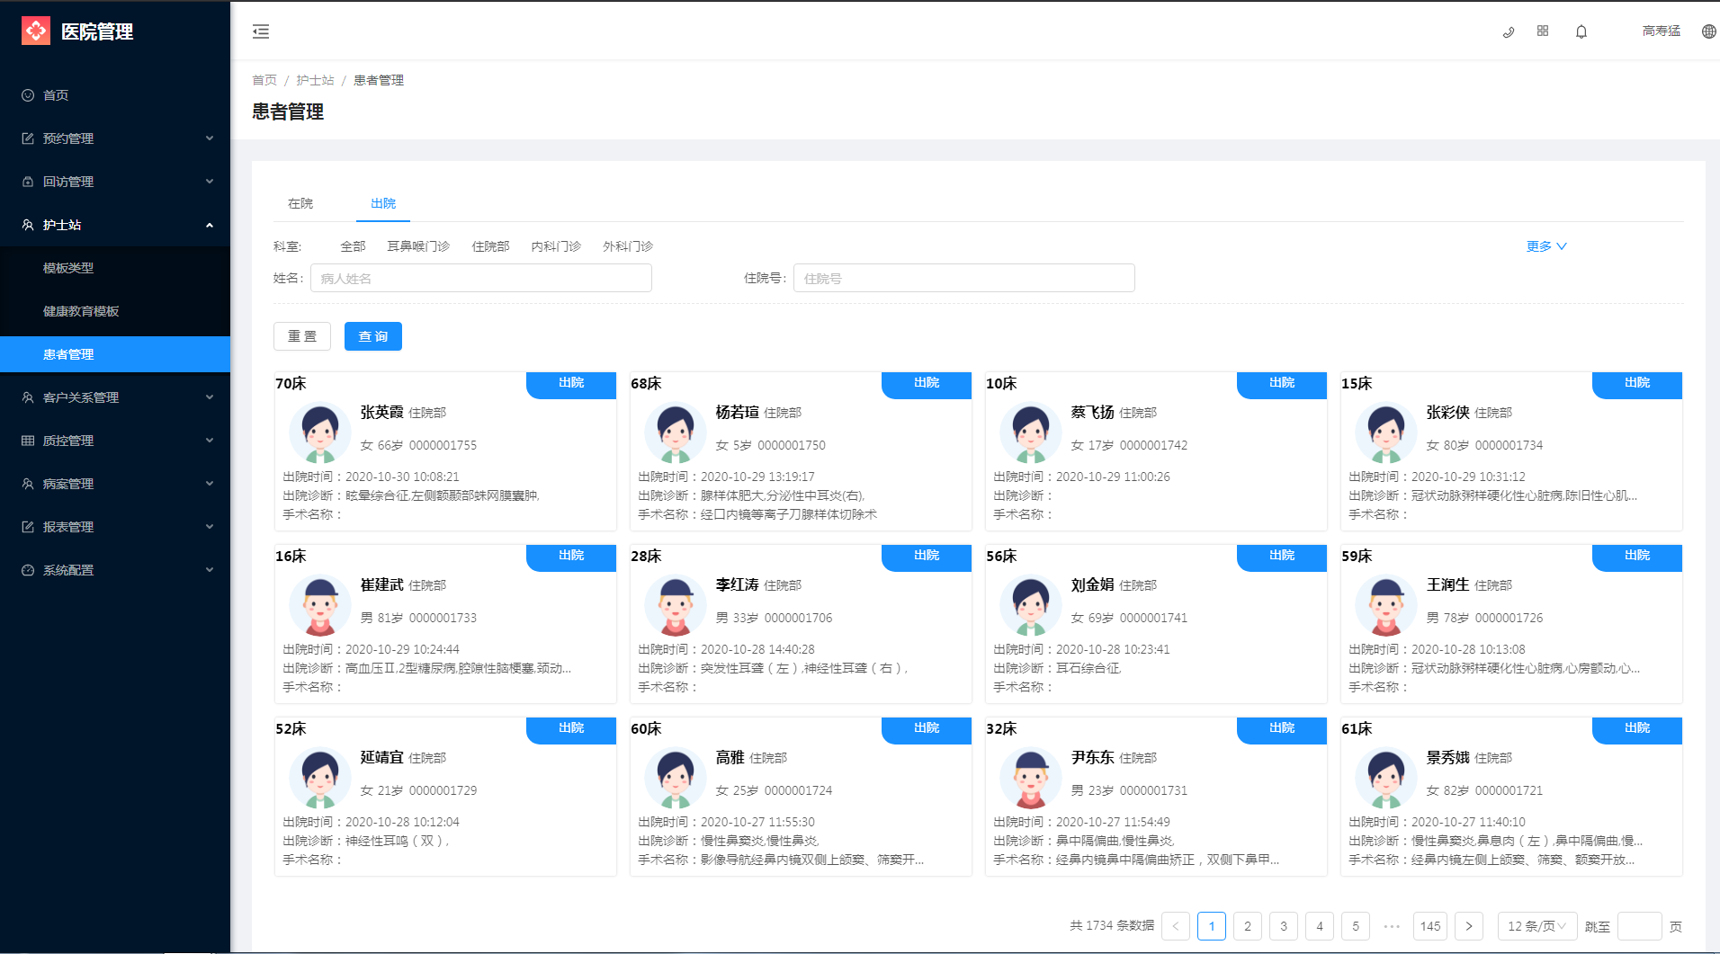Image resolution: width=1720 pixels, height=954 pixels.
Task: Collapse the sidebar with the menu-fold icon
Action: (x=261, y=31)
